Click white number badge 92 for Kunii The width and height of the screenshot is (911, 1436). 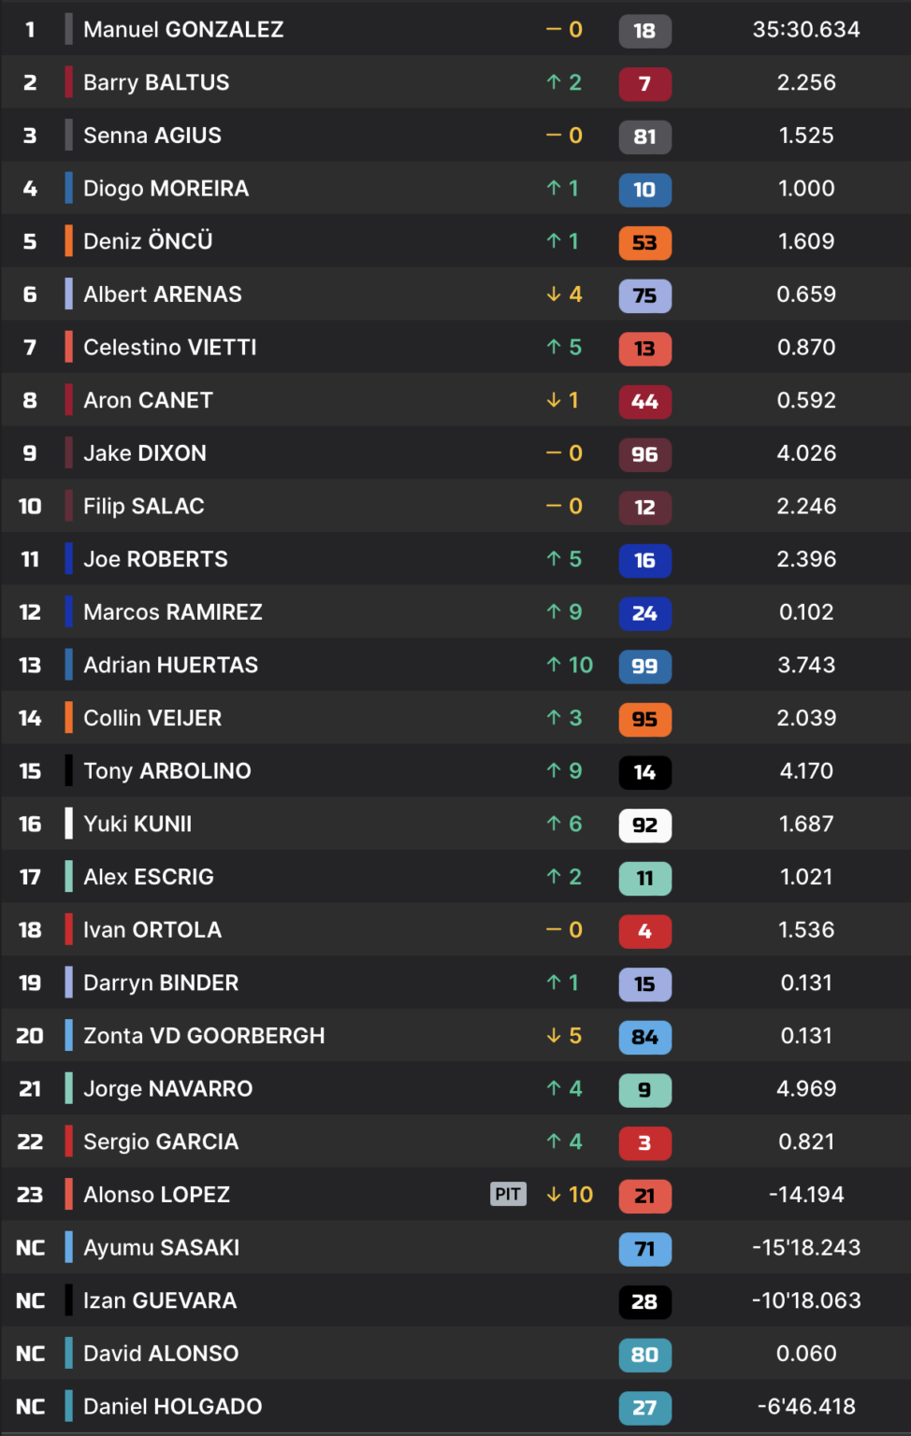coord(644,826)
